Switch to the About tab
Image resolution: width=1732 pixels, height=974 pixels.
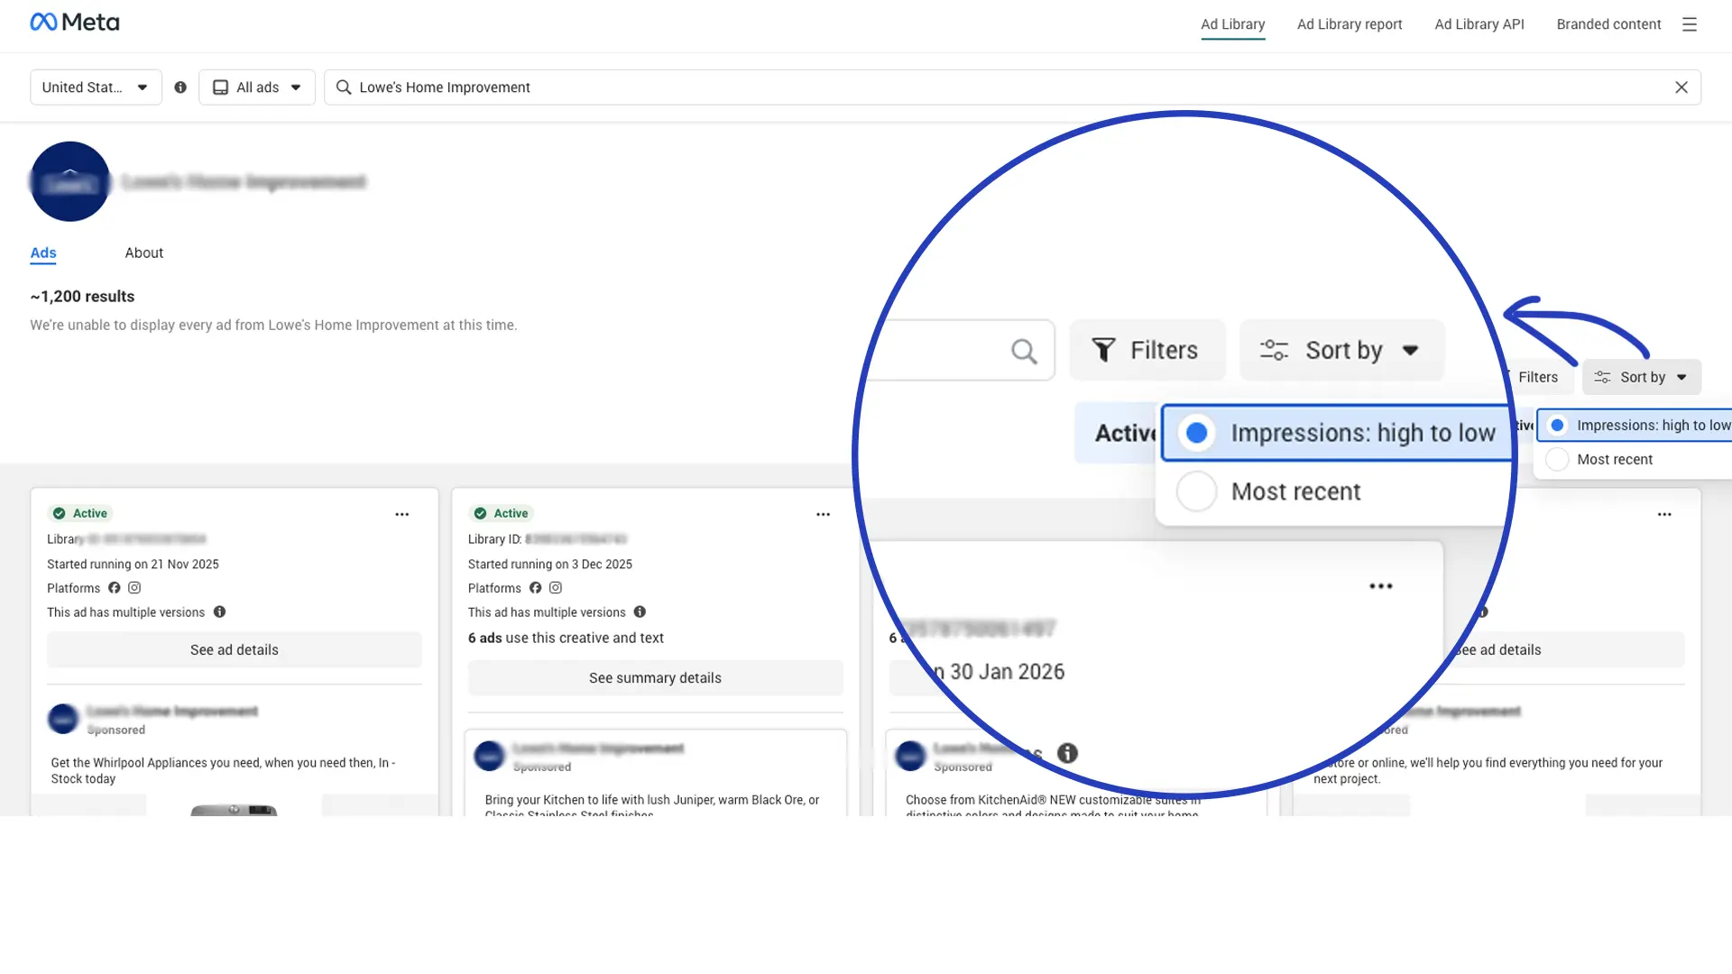pyautogui.click(x=143, y=253)
